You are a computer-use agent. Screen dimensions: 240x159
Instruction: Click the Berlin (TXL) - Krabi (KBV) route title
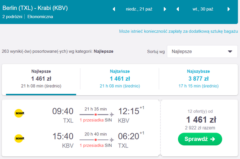coord(35,8)
